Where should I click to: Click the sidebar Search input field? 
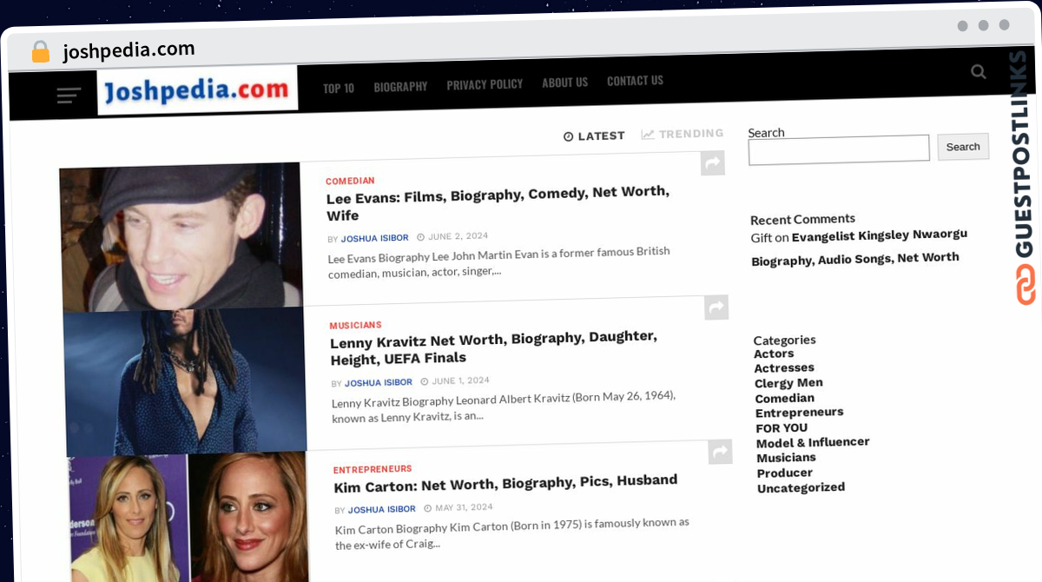pos(839,149)
